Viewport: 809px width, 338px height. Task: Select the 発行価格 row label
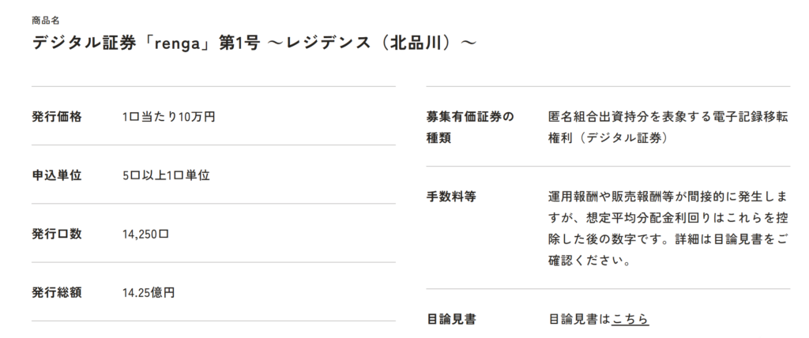tap(56, 117)
